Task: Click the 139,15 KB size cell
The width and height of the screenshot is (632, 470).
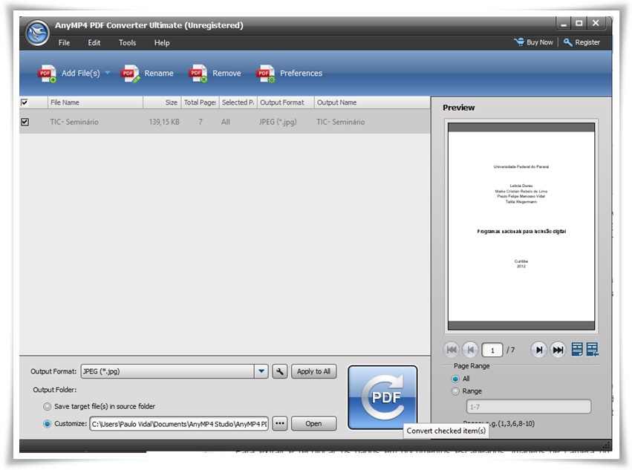Action: [164, 122]
